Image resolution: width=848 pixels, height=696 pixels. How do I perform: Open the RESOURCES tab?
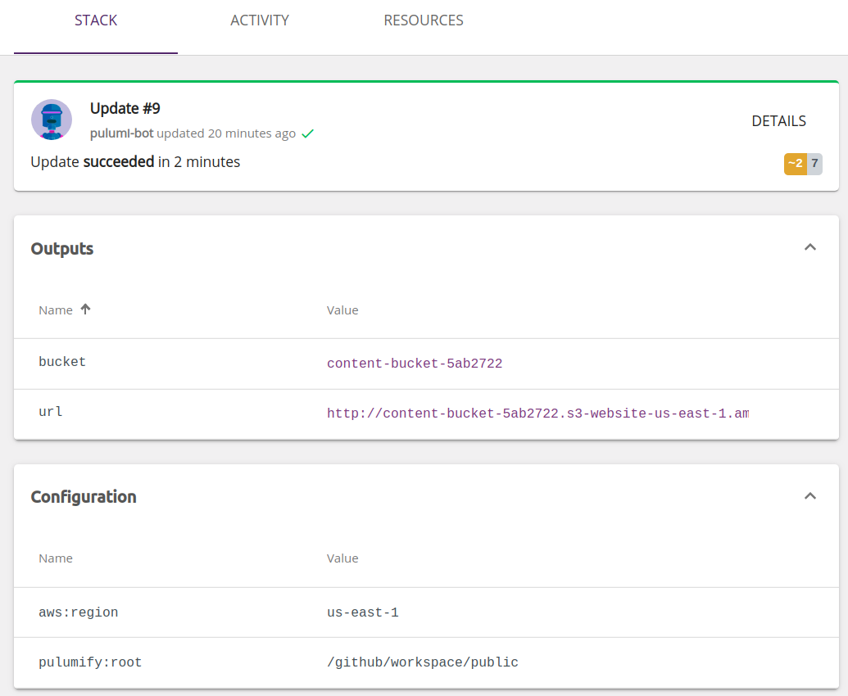[x=424, y=20]
